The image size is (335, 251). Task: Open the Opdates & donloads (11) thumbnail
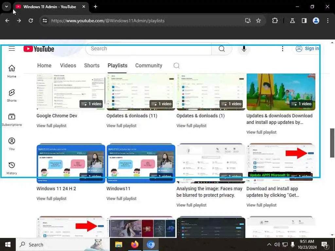141,92
